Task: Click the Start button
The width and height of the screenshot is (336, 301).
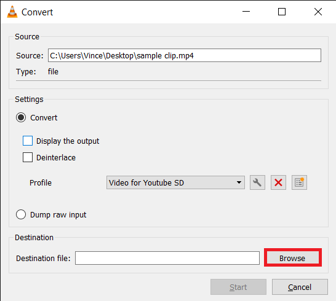Action: [238, 287]
